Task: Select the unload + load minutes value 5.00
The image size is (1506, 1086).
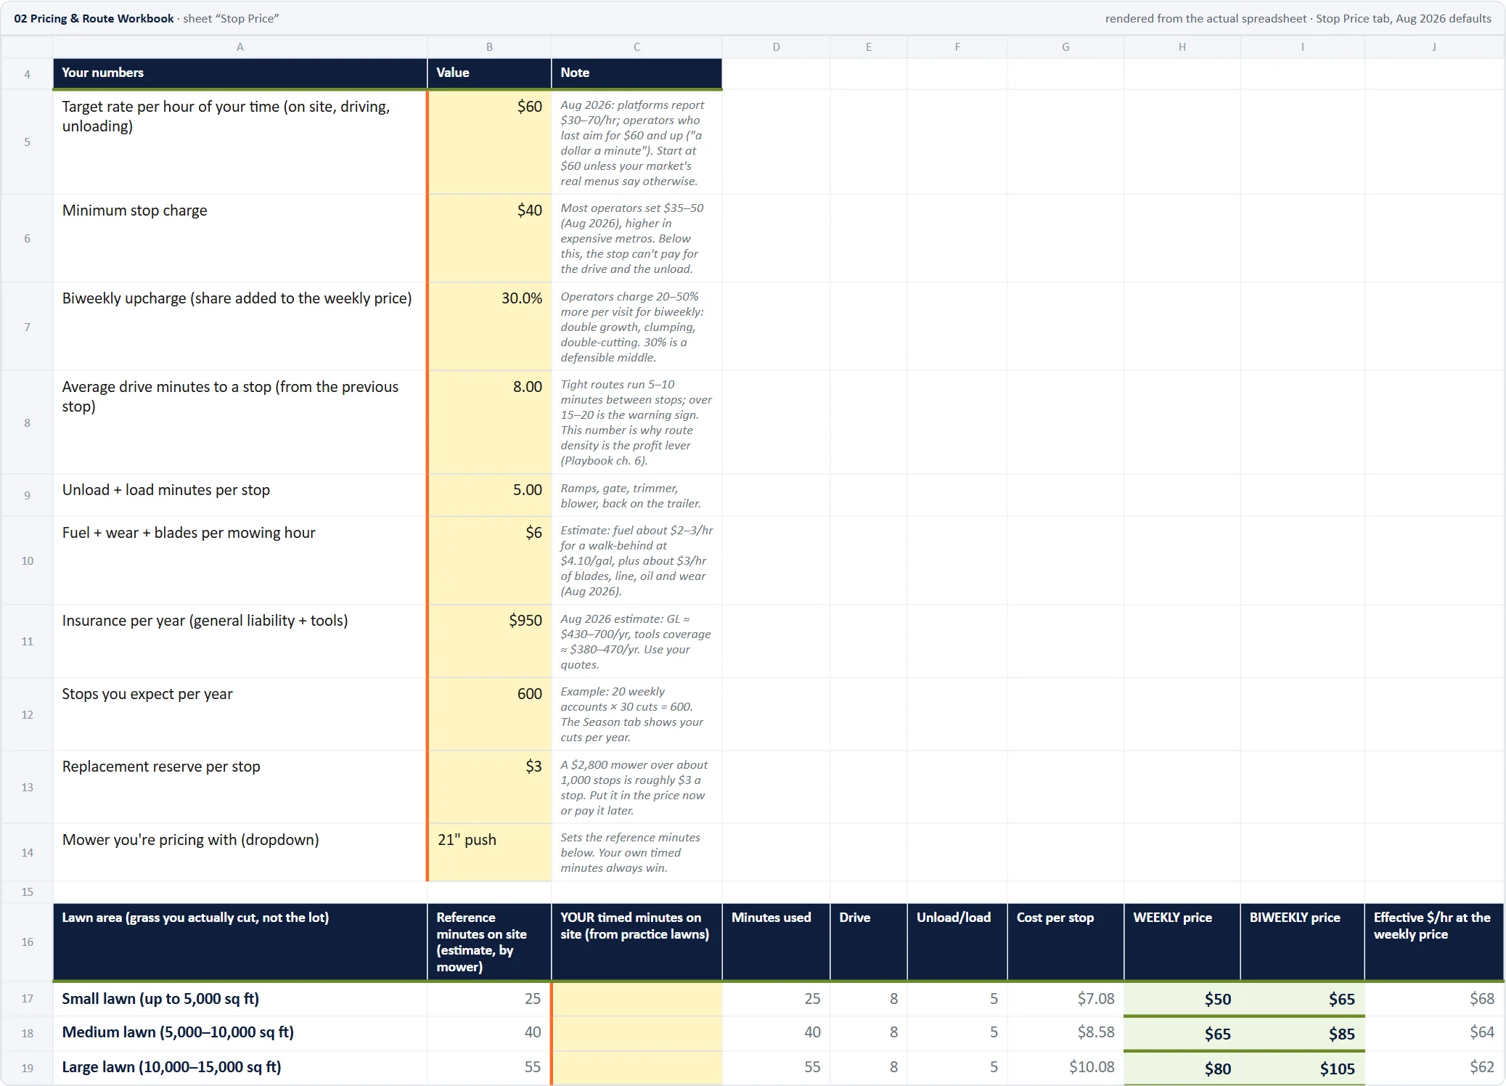Action: (489, 495)
